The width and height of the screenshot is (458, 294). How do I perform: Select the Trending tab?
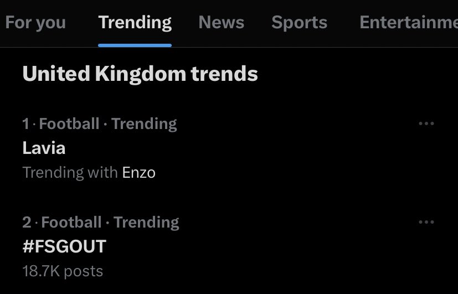pyautogui.click(x=135, y=23)
